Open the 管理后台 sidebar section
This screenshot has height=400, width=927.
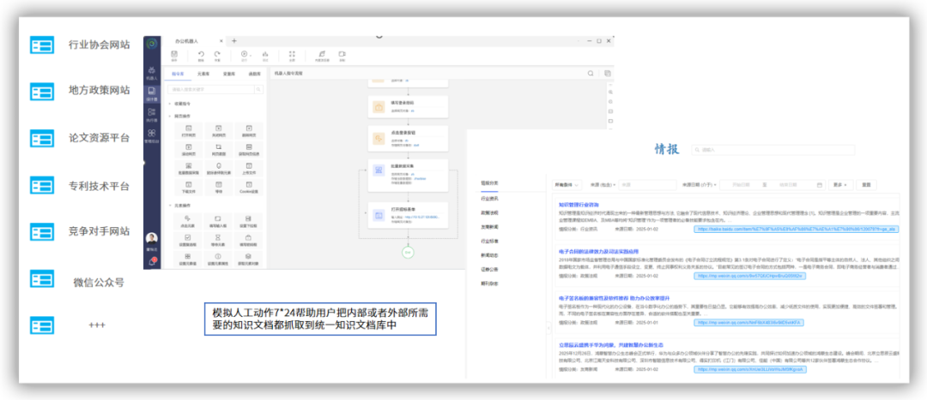152,136
